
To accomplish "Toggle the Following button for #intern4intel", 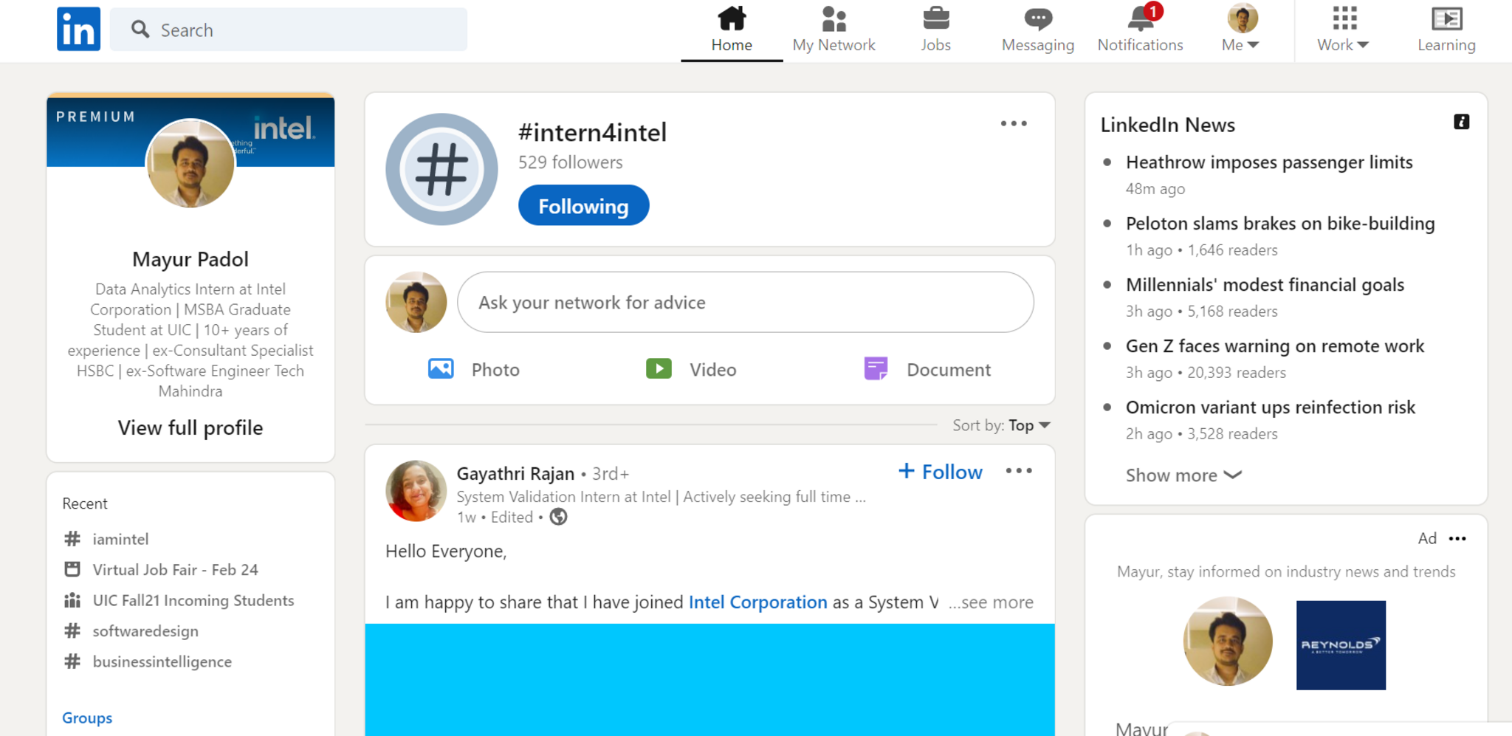I will point(583,206).
